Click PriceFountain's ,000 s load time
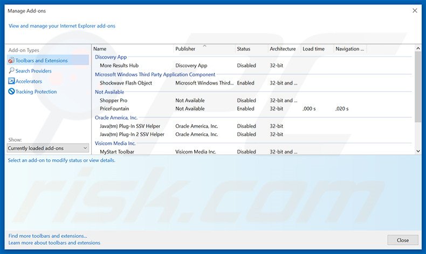This screenshot has height=254, width=426. coord(309,109)
